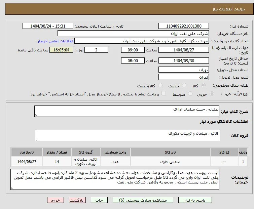Click the 1404/08/27 need date table cell
The width and height of the screenshot is (254, 209).
(x=27, y=162)
